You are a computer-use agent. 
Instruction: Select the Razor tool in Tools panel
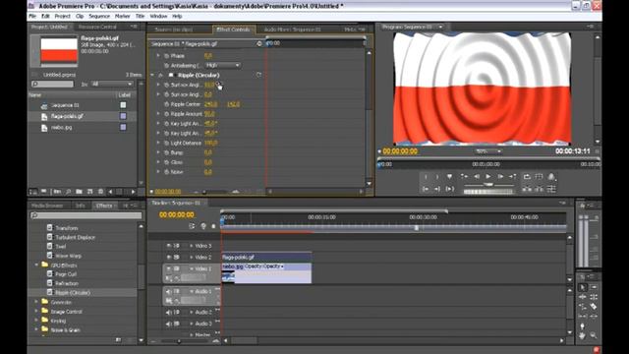coord(594,307)
